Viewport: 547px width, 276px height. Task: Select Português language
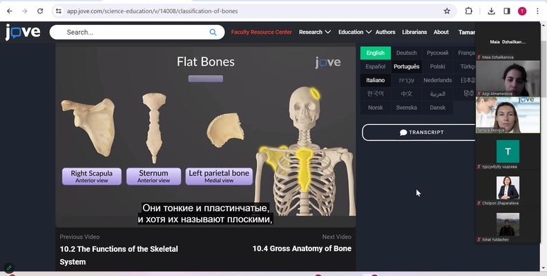(406, 66)
